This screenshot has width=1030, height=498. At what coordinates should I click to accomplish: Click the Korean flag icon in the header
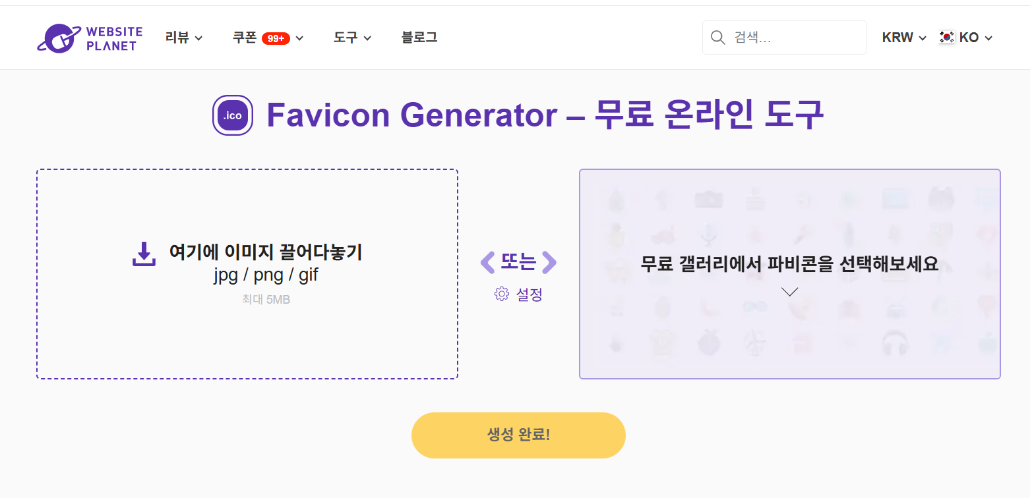tap(946, 38)
